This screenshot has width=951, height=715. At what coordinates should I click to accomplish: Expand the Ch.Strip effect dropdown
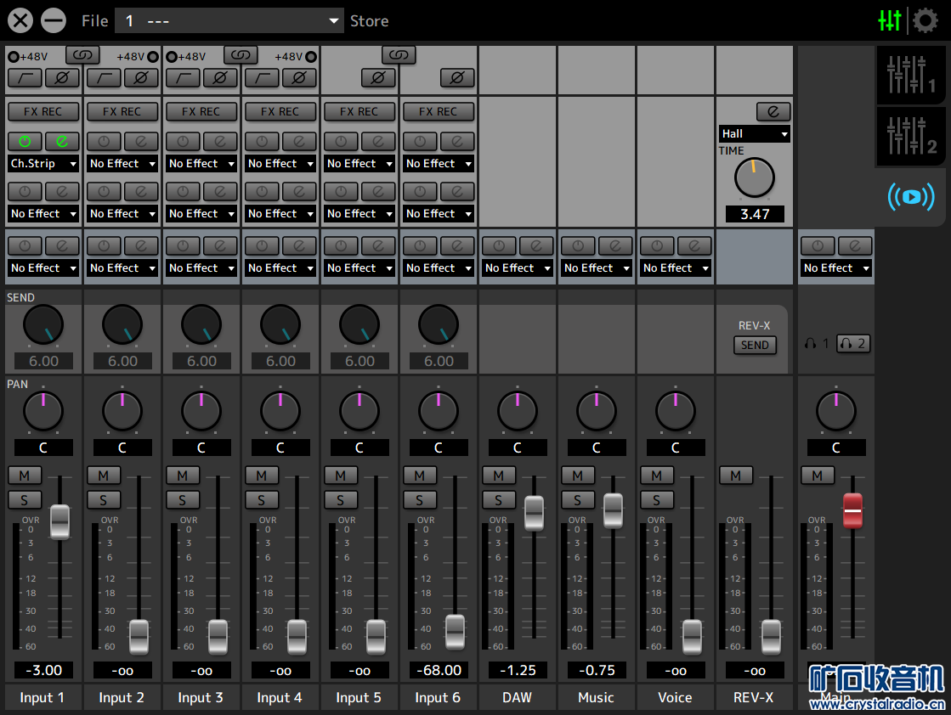point(43,164)
